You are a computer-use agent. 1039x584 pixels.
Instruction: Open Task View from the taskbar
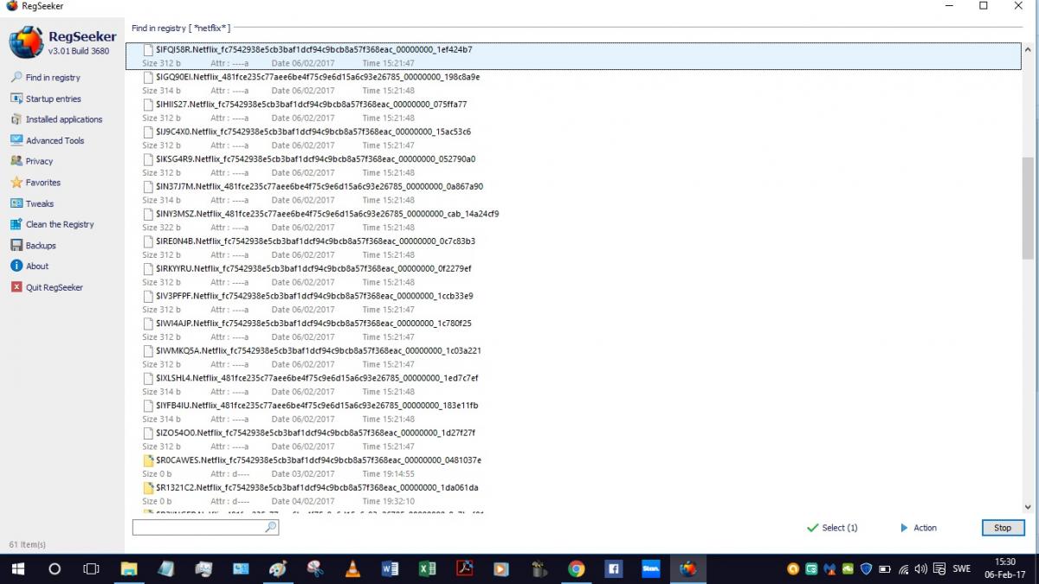pyautogui.click(x=91, y=569)
